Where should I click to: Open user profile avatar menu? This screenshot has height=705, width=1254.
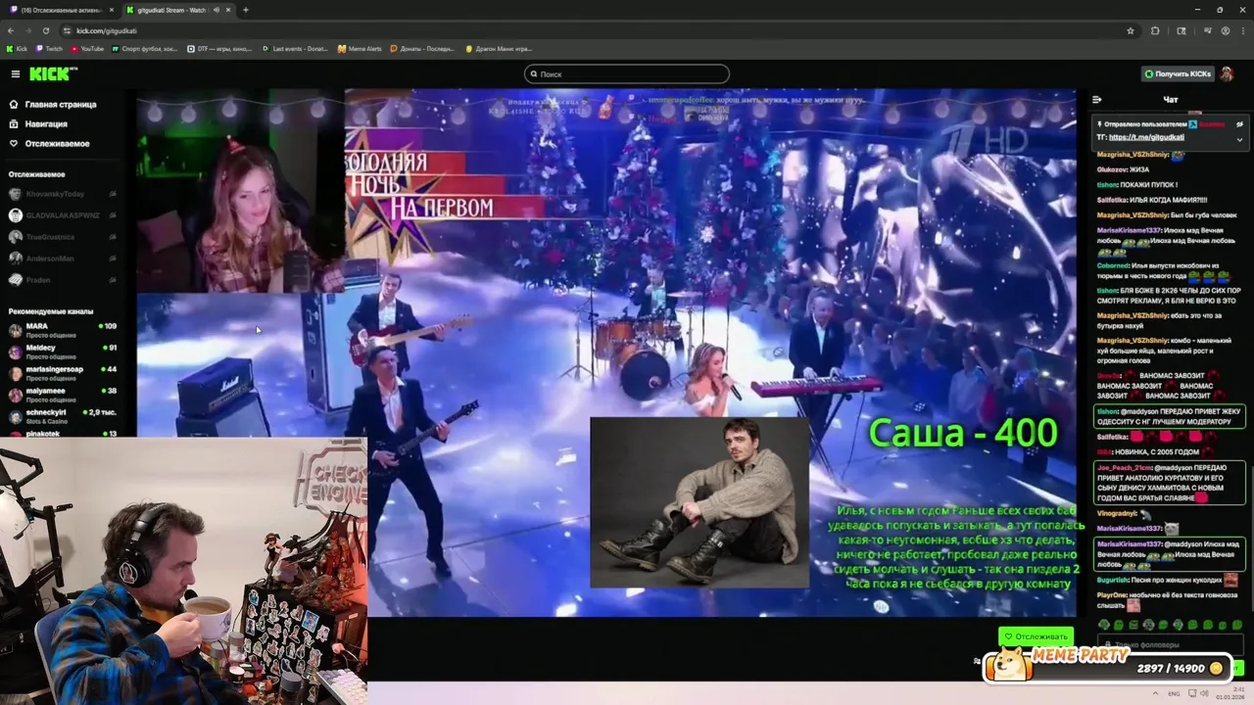[1227, 74]
